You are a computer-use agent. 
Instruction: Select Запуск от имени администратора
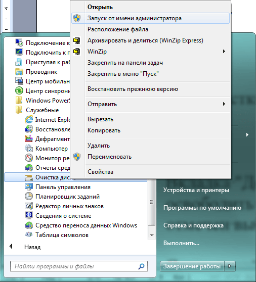pyautogui.click(x=150, y=18)
